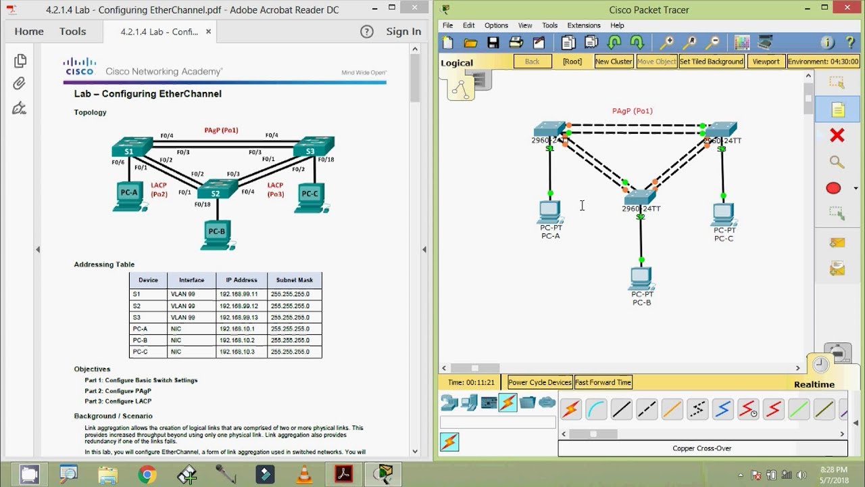Click Sign In in Acrobat
This screenshot has width=865, height=487.
(x=403, y=31)
